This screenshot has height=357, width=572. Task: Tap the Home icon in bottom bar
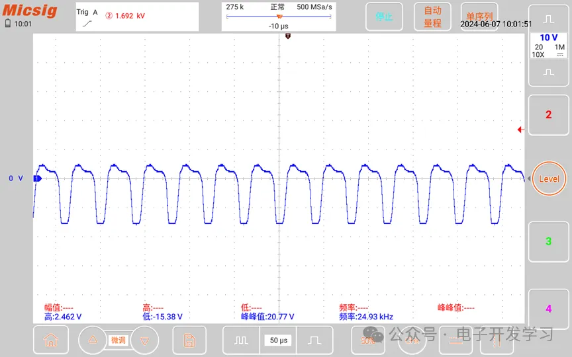(x=50, y=340)
